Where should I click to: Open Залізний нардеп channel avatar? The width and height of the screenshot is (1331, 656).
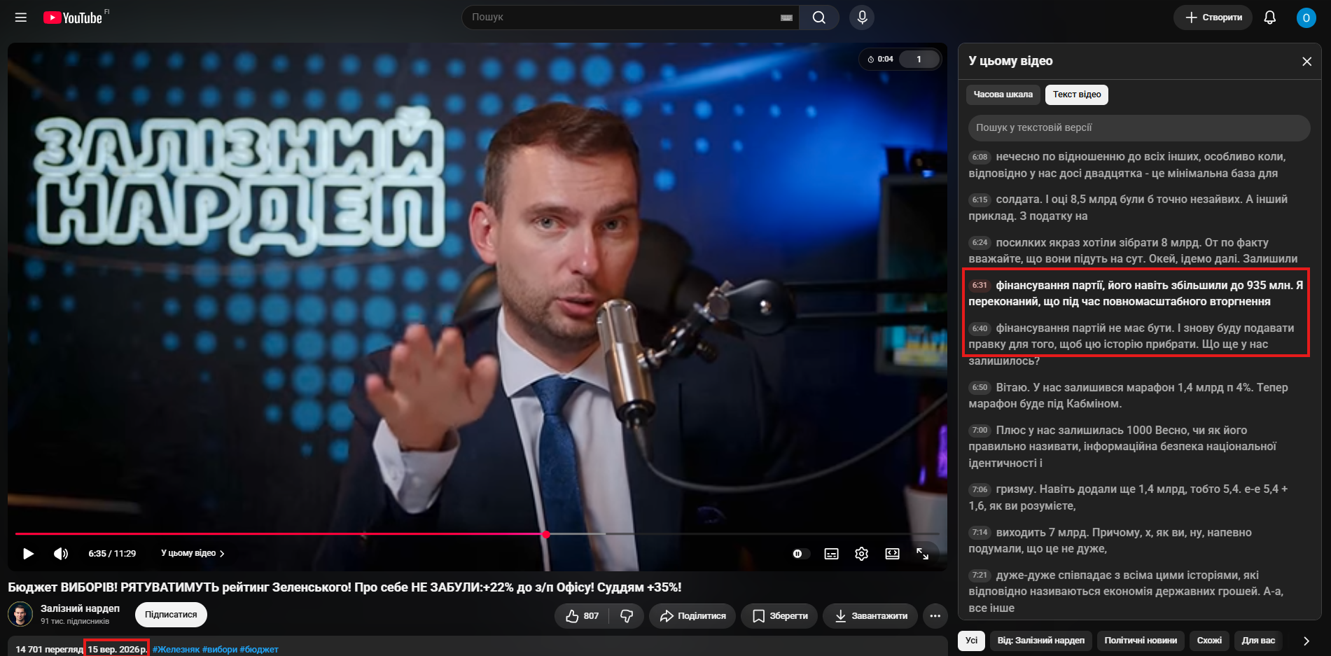pyautogui.click(x=20, y=615)
